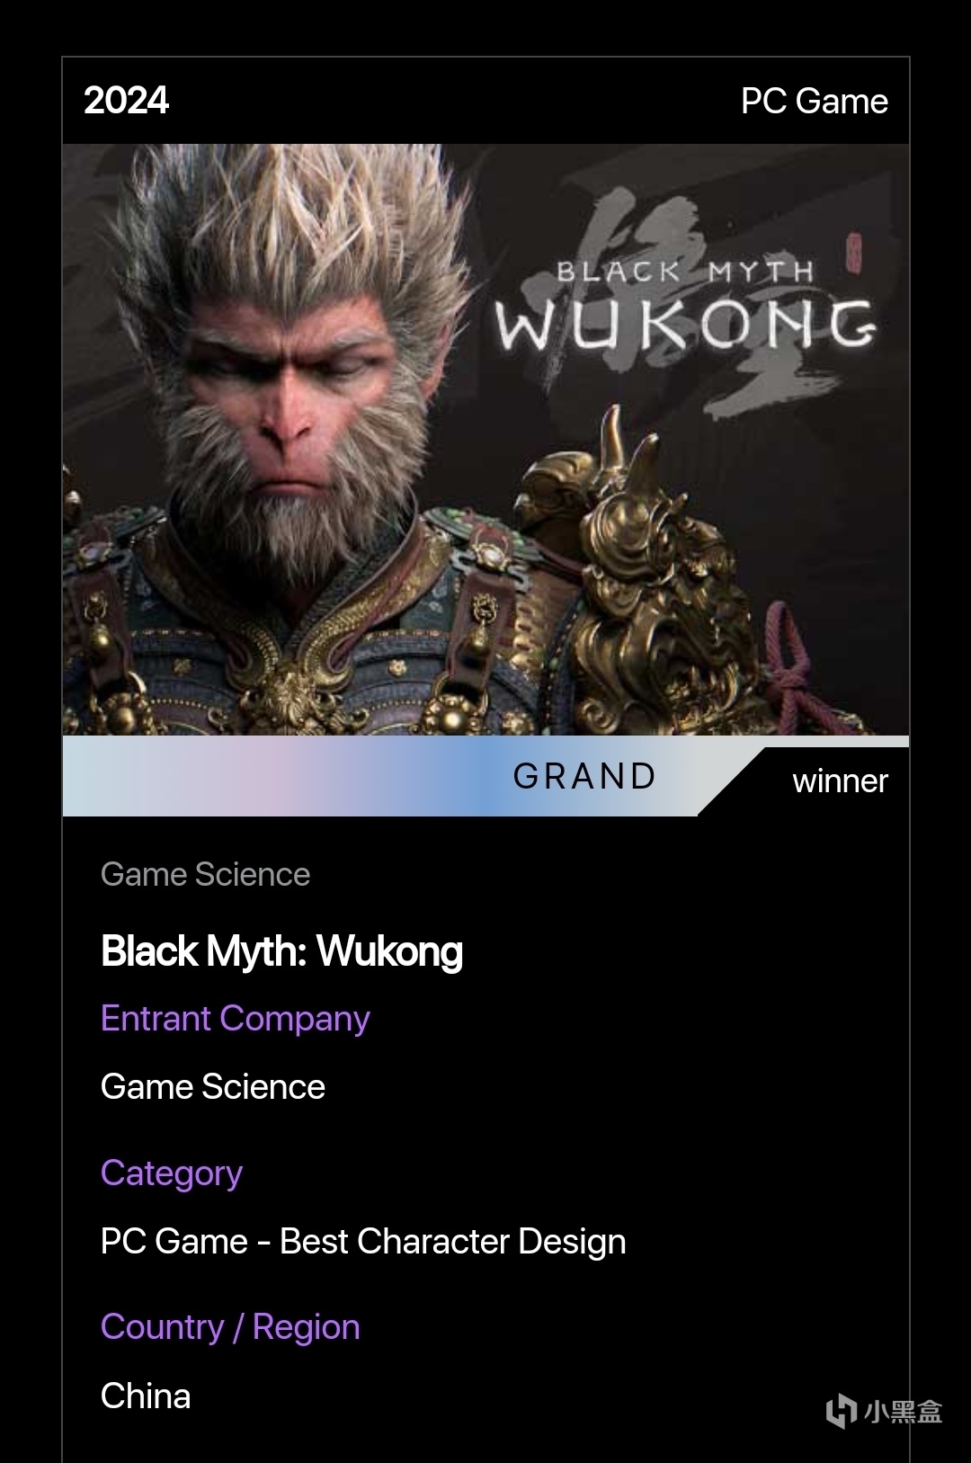Viewport: 971px width, 1463px height.
Task: Click the 小黑盒 watermark logo icon
Action: click(x=842, y=1410)
